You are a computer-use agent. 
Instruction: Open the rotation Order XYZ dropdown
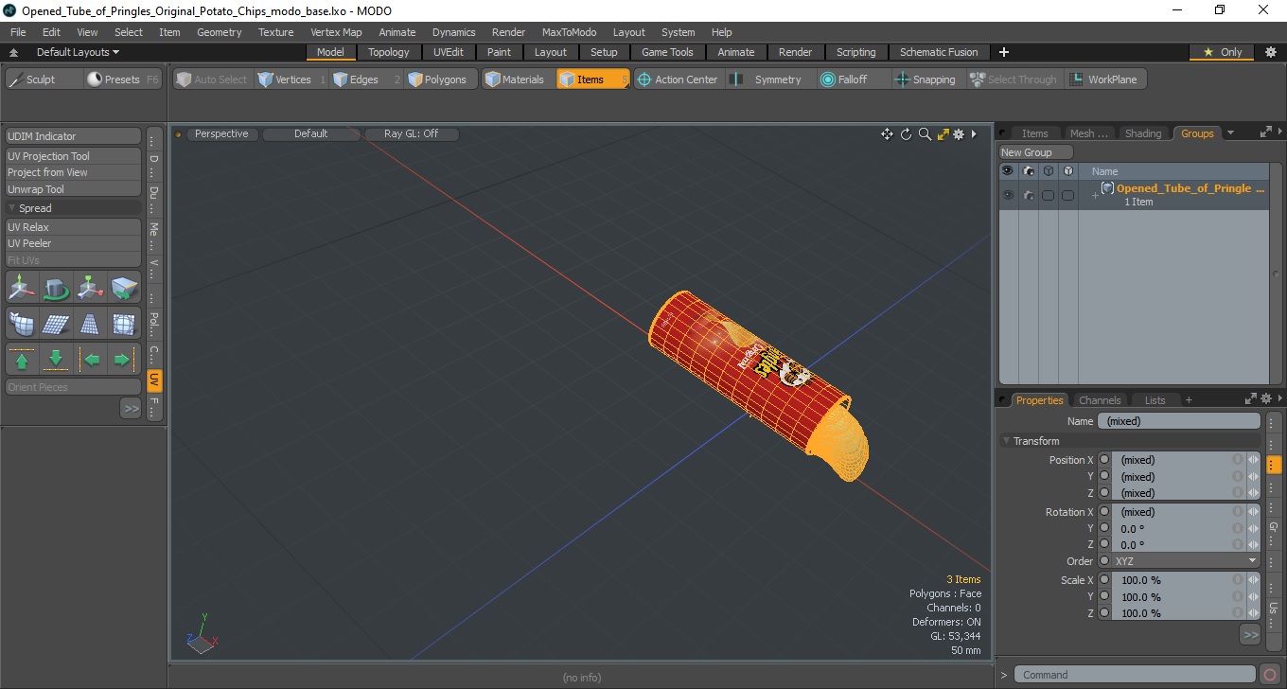(1186, 561)
